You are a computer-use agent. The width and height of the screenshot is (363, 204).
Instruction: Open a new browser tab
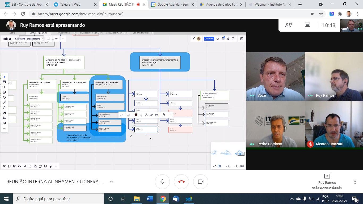(x=300, y=5)
